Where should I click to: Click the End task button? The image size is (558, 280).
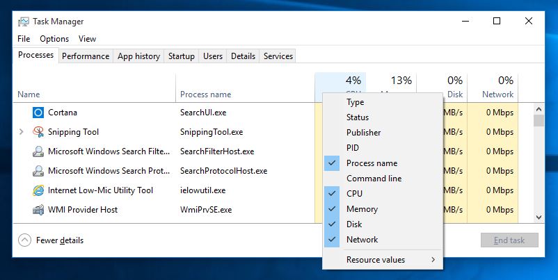[x=509, y=240]
